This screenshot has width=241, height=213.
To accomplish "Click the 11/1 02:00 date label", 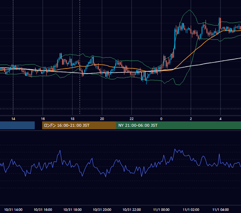I will tap(191, 209).
